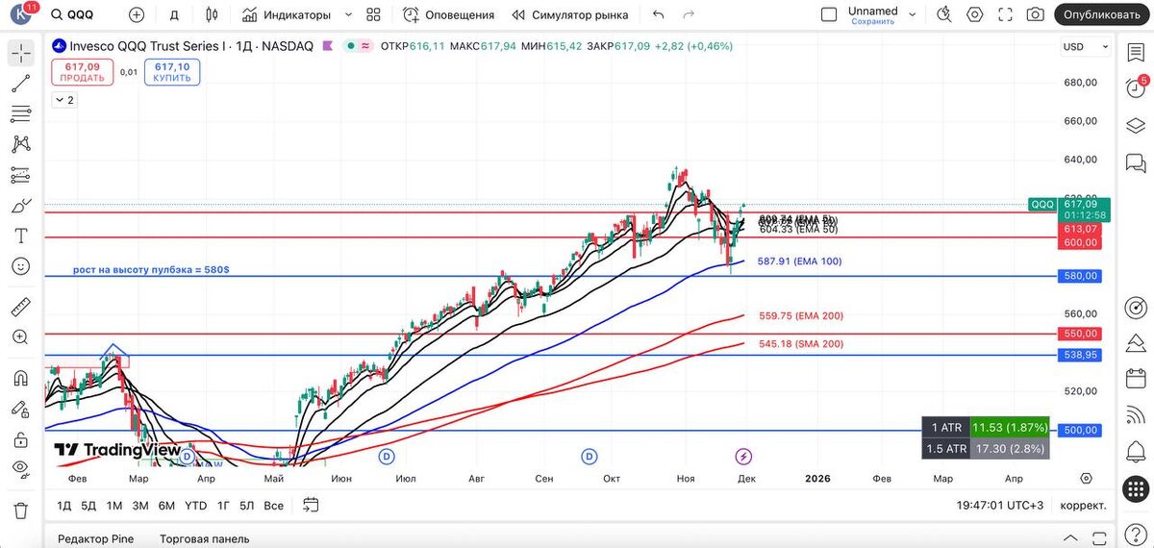Toggle stay in drawing mode

tap(21, 409)
